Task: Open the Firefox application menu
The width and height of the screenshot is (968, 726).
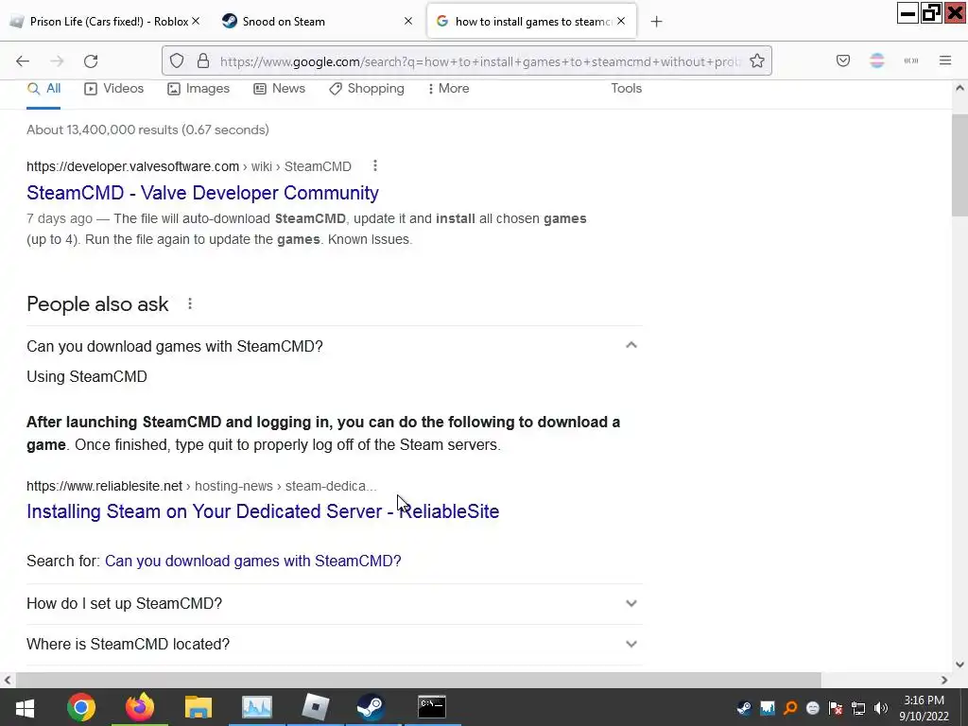Action: pyautogui.click(x=945, y=60)
